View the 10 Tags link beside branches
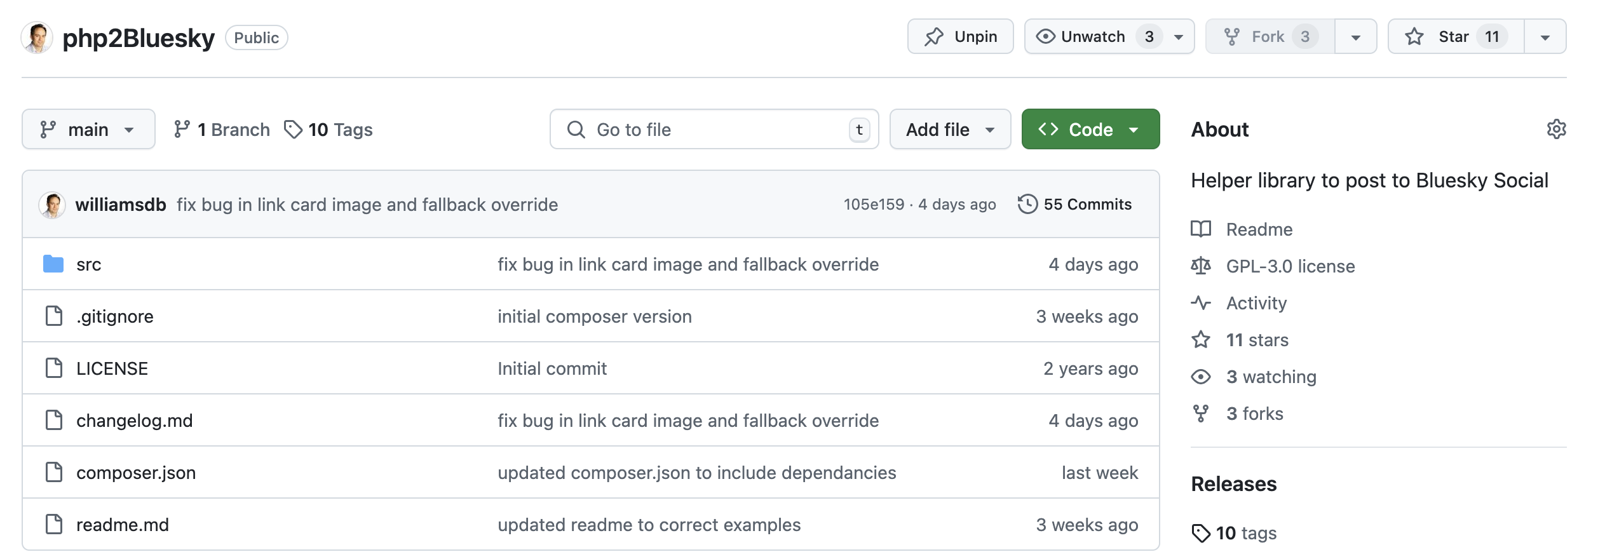The width and height of the screenshot is (1605, 559). pos(328,130)
